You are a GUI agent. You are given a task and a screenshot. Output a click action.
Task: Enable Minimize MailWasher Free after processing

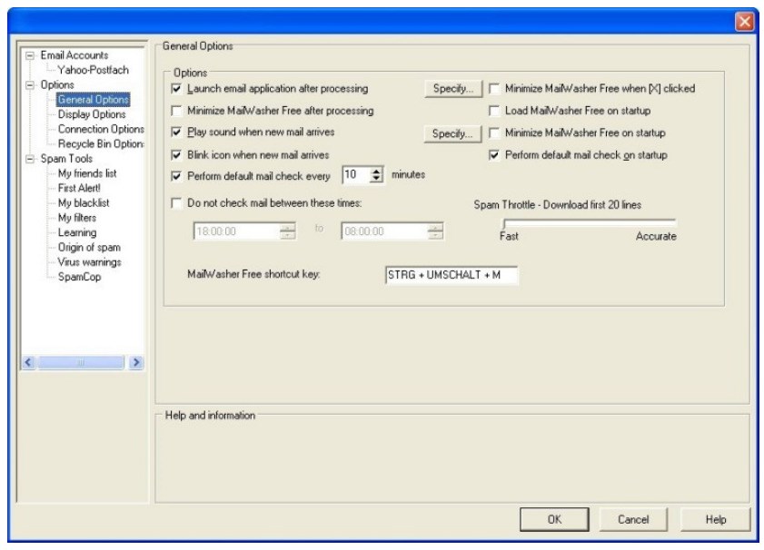click(176, 111)
